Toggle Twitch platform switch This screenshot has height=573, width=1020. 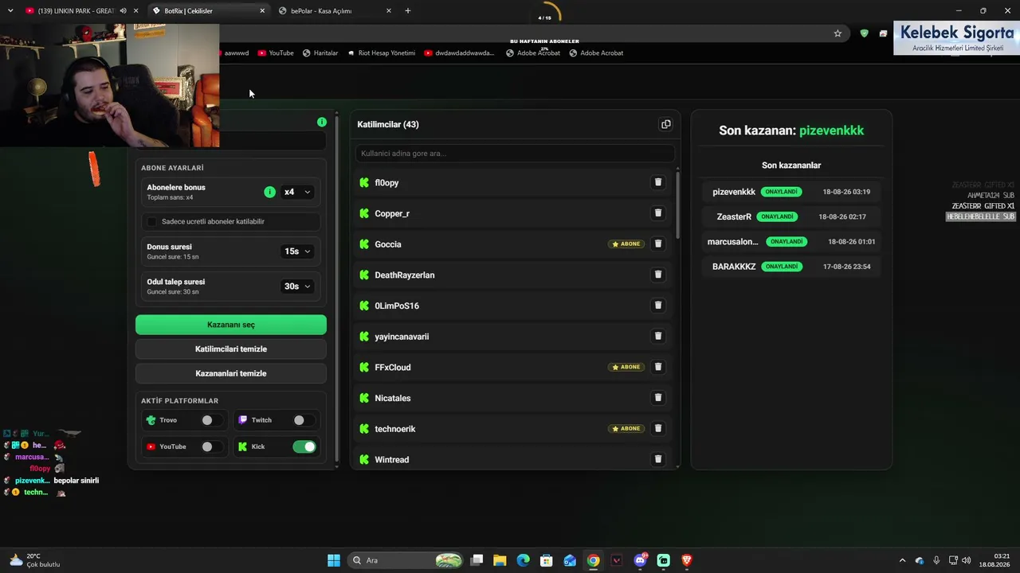pos(304,420)
